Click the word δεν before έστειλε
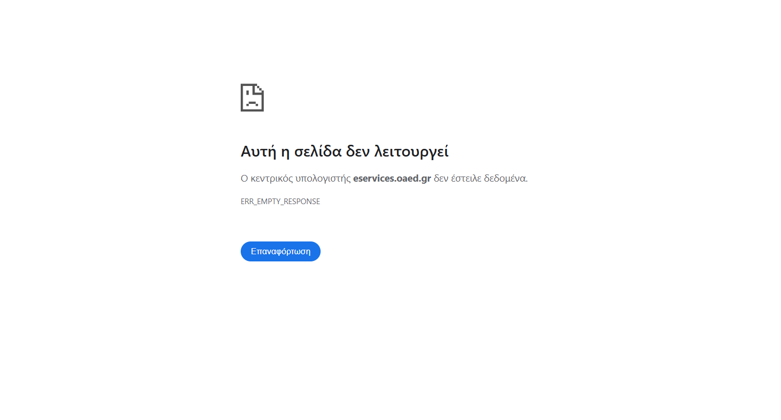 pos(441,179)
